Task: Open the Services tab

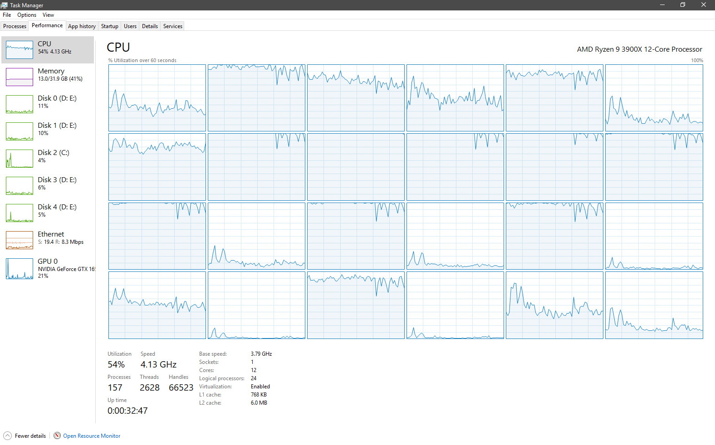Action: coord(172,26)
